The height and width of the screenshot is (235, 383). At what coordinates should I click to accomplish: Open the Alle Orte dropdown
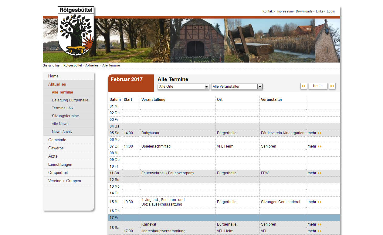(183, 87)
